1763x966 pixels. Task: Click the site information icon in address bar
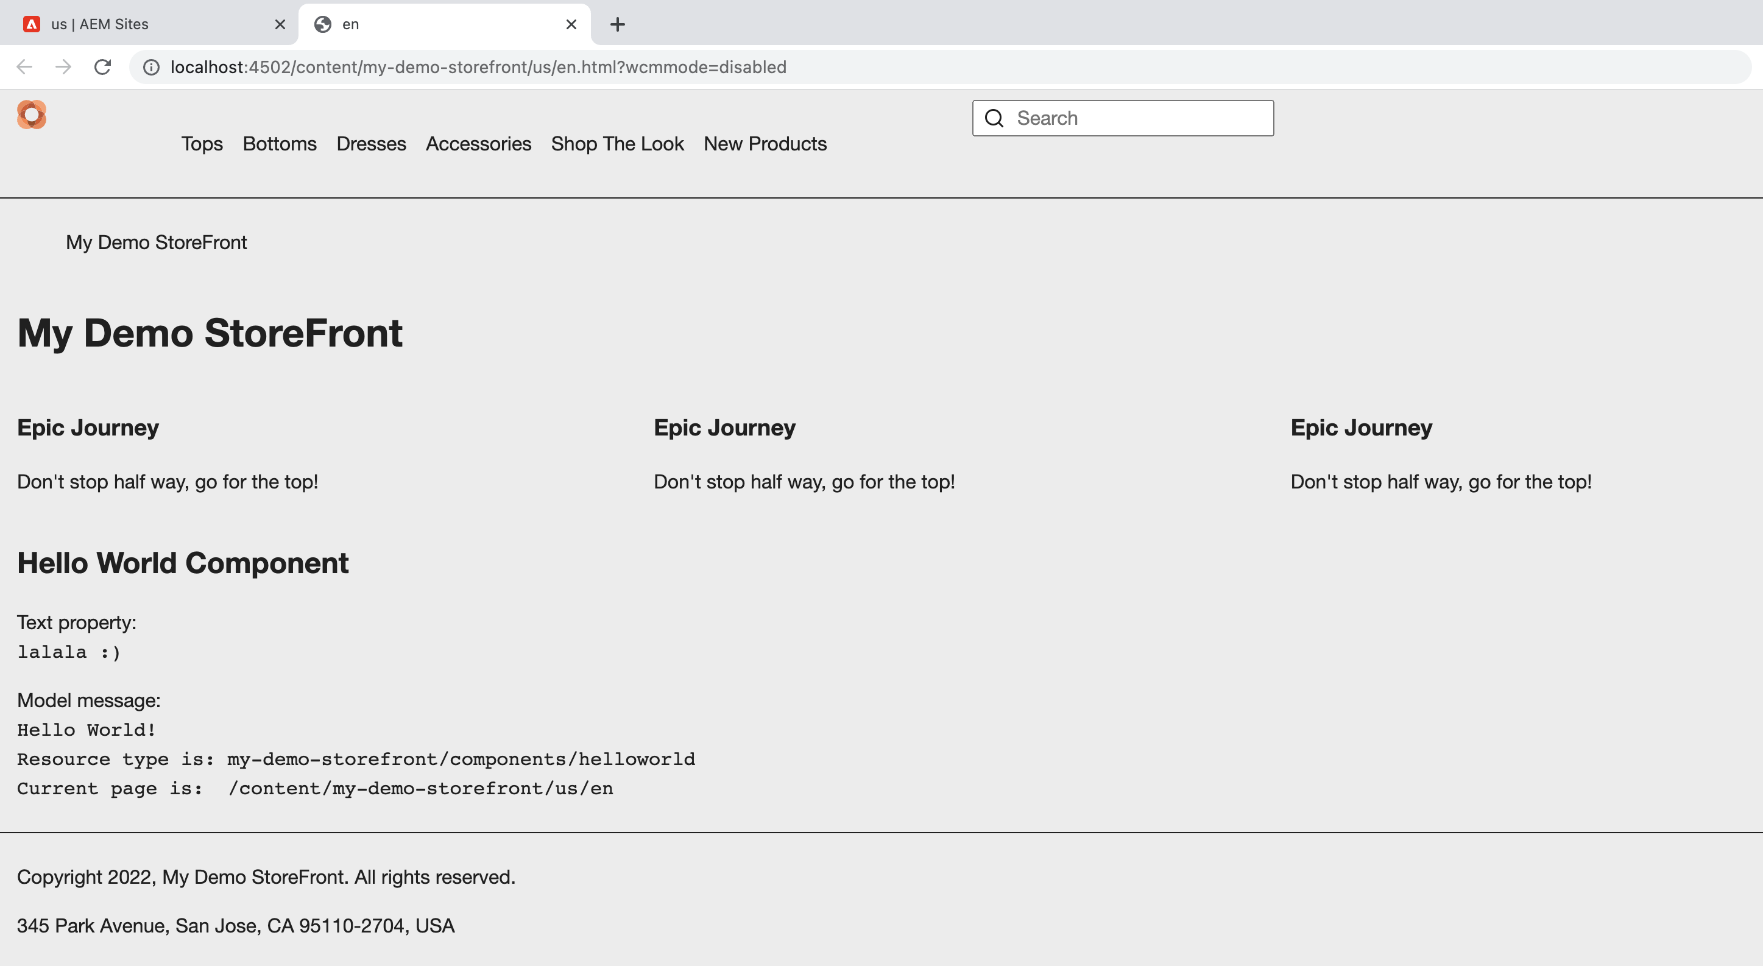[151, 67]
